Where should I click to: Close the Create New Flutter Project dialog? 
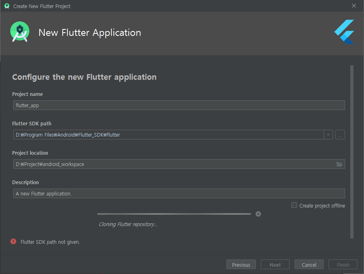[x=354, y=6]
